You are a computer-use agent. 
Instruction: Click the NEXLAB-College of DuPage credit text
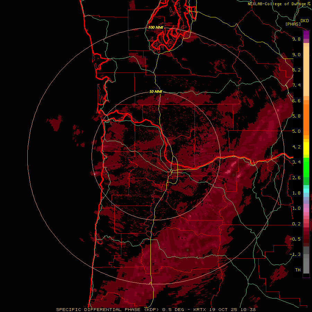[277, 4]
